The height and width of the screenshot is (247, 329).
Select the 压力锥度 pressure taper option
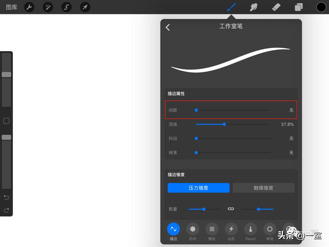pyautogui.click(x=198, y=188)
